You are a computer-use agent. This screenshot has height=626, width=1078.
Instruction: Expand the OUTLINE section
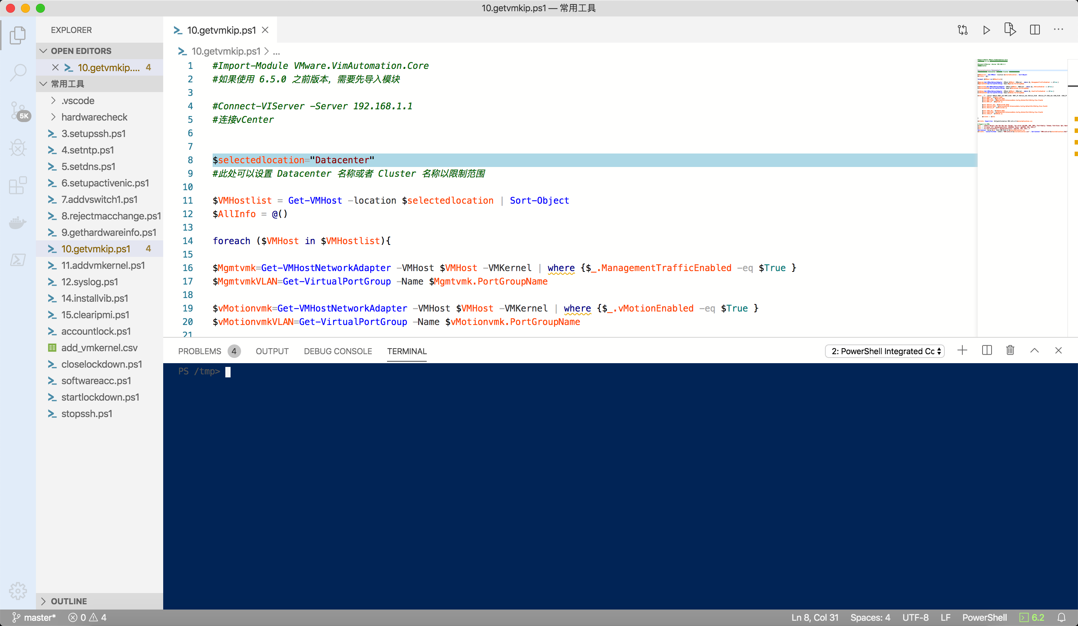pyautogui.click(x=99, y=601)
